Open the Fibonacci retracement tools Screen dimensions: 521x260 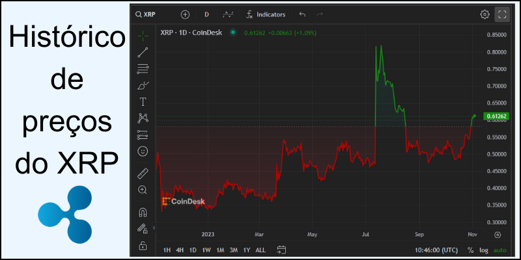(x=143, y=69)
